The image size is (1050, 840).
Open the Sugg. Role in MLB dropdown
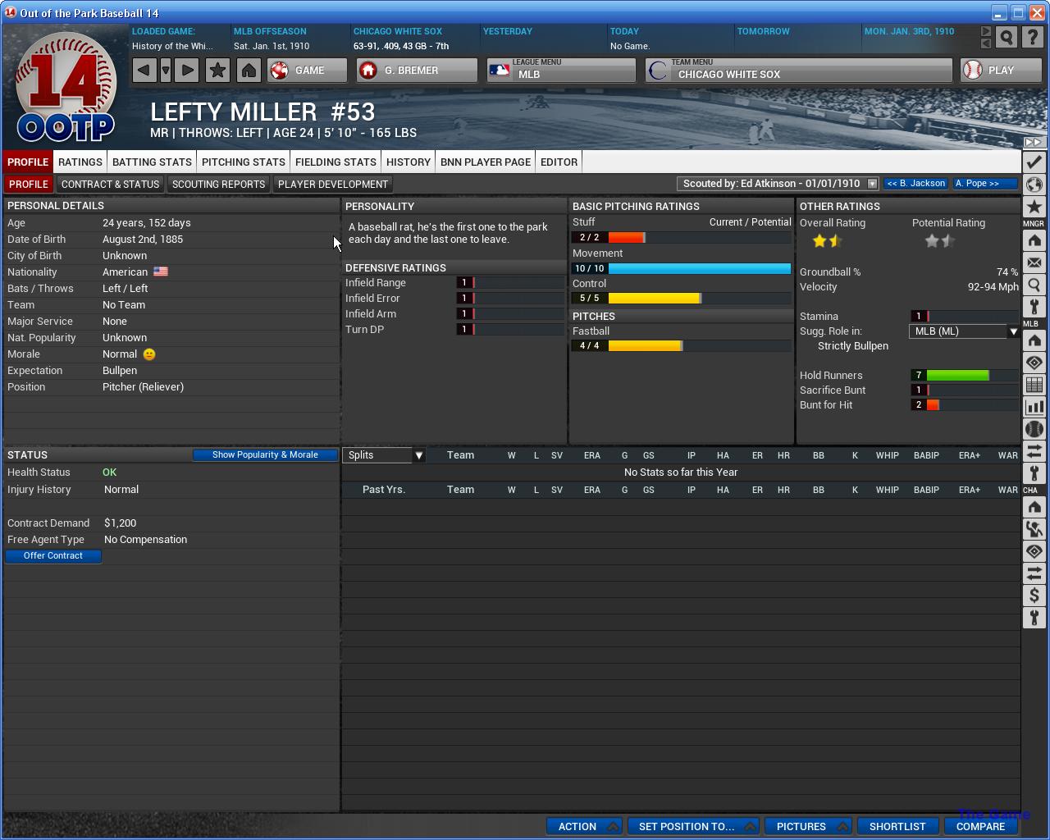(1013, 331)
